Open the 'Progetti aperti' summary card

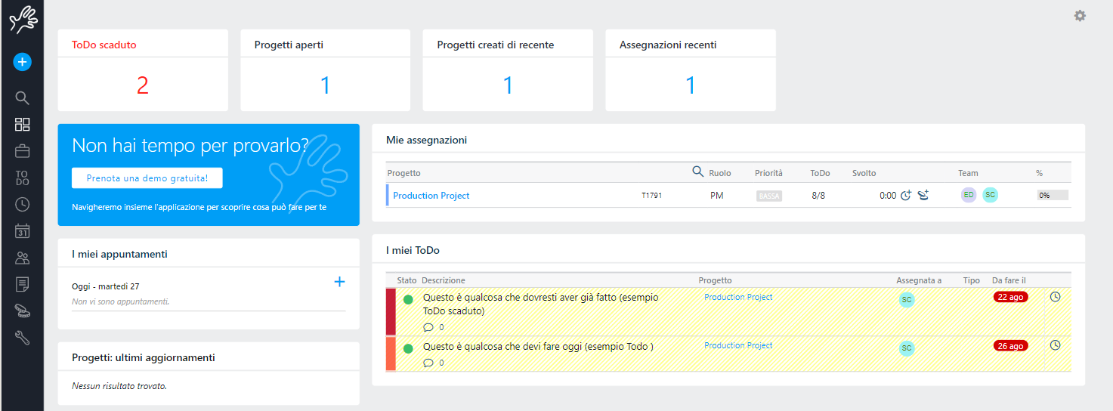coord(325,70)
